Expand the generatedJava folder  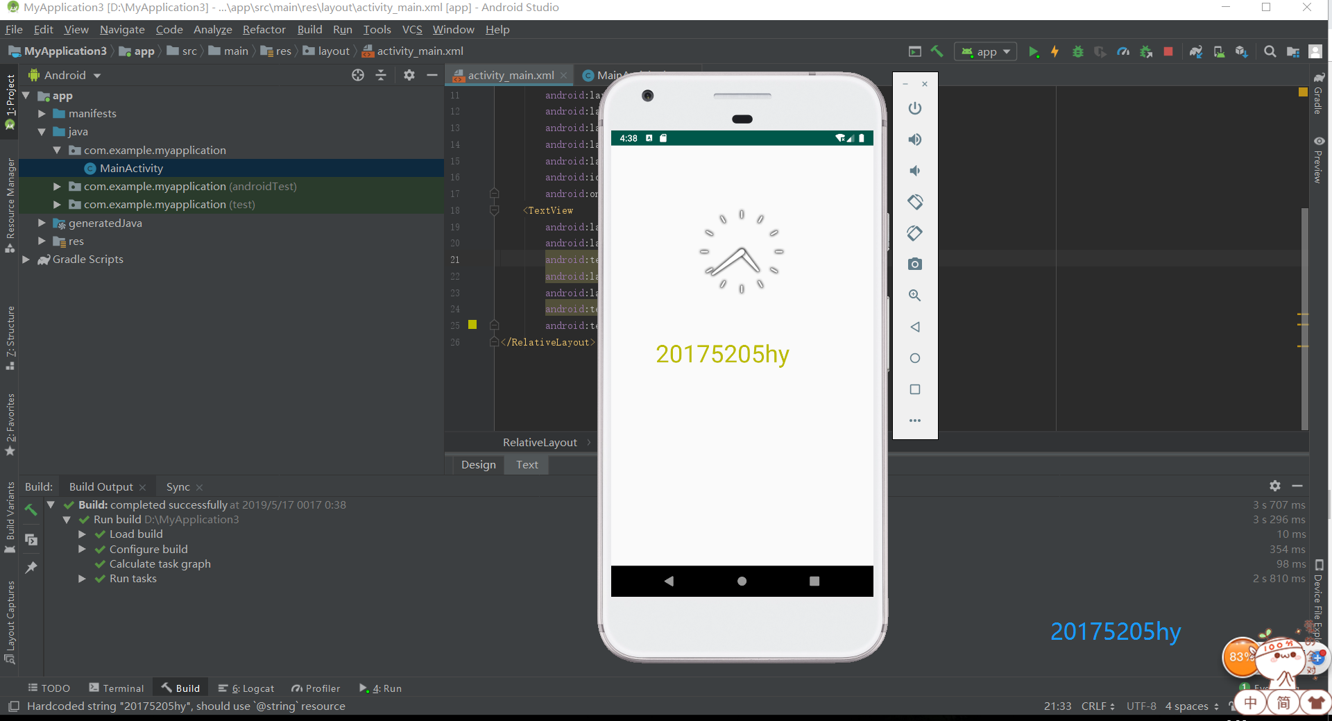tap(42, 223)
